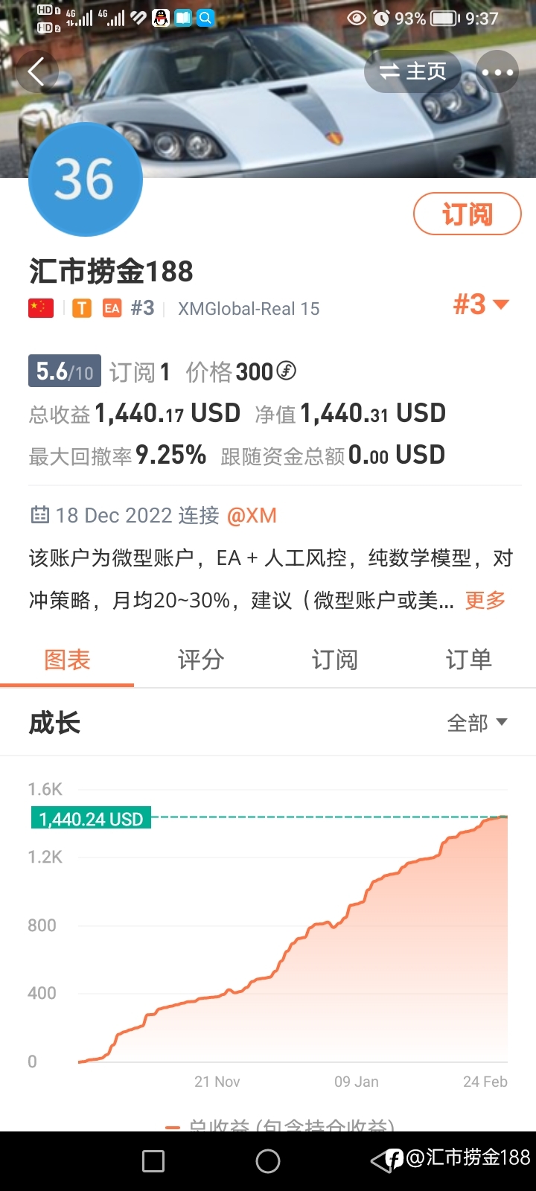Tap the Android square recents button
Image resolution: width=536 pixels, height=1191 pixels.
(153, 1161)
